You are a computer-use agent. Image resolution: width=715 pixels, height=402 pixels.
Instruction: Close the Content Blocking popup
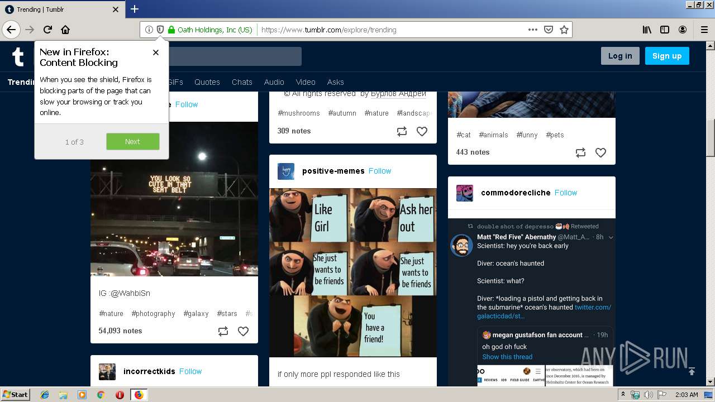156,52
